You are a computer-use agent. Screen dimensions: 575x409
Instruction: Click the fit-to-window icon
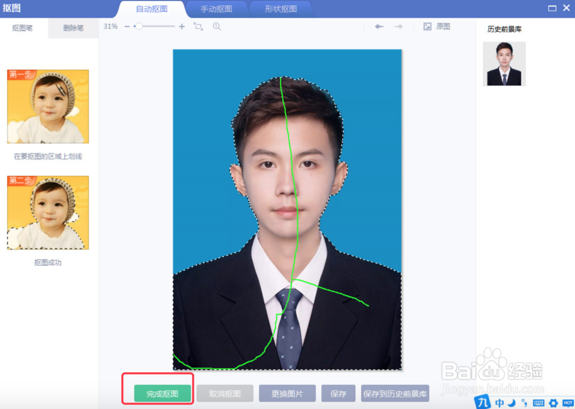click(x=198, y=26)
